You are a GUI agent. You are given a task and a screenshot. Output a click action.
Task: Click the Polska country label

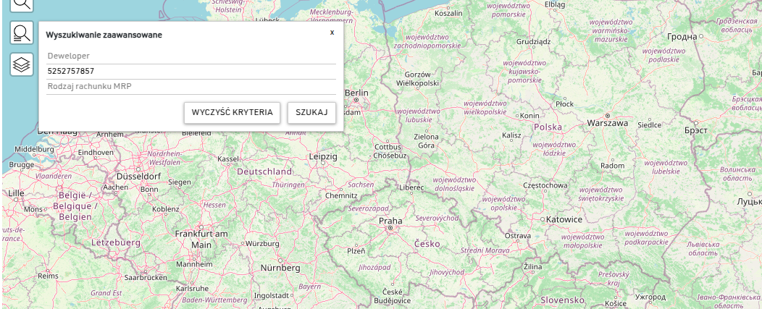click(548, 127)
